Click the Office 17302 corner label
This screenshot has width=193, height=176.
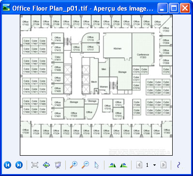[x=167, y=131]
